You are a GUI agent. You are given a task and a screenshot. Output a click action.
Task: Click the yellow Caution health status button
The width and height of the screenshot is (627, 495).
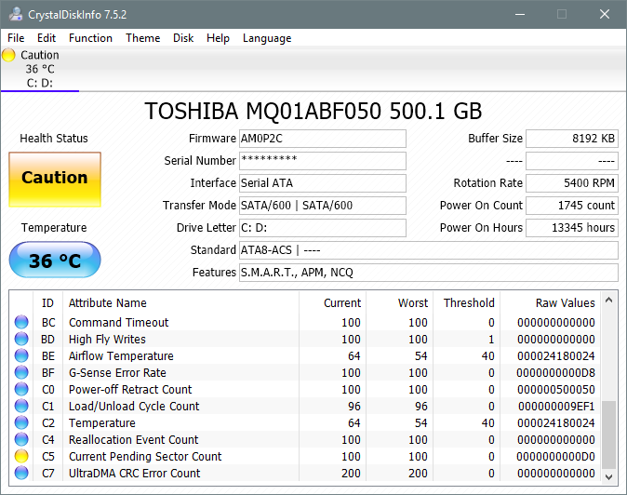(x=55, y=180)
